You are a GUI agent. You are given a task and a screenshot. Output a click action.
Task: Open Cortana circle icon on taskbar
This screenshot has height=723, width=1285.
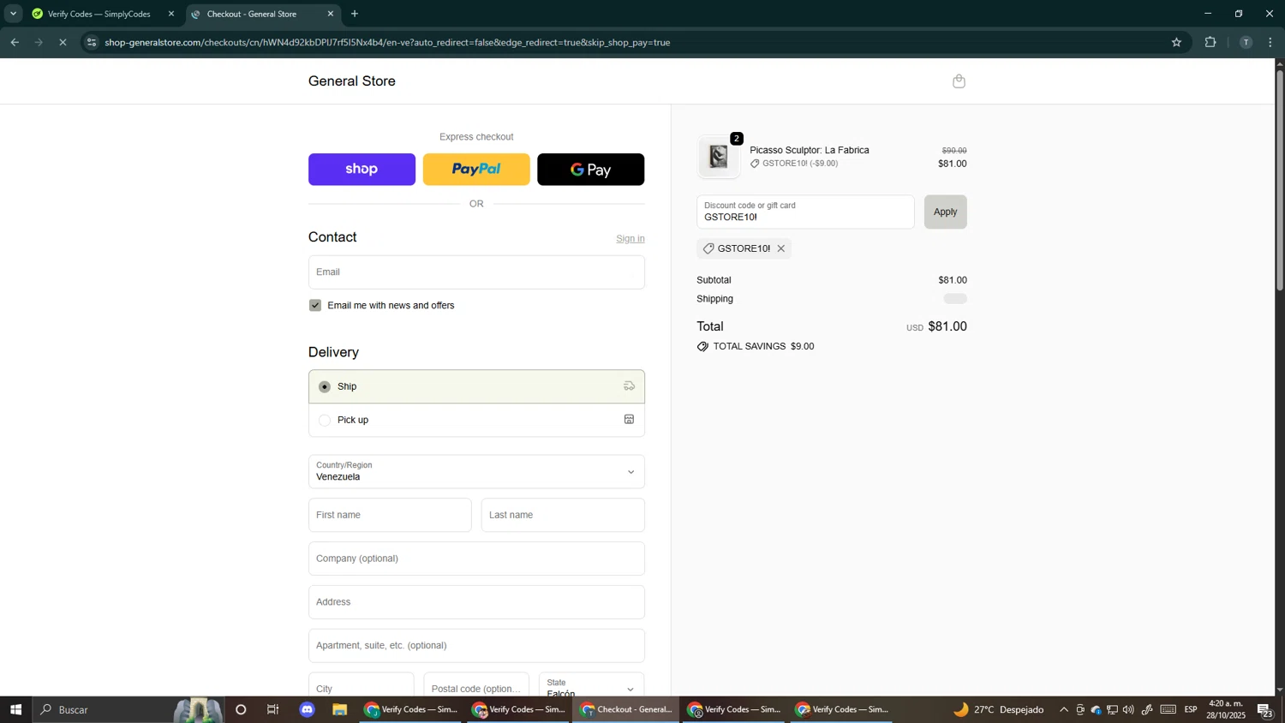click(x=241, y=709)
